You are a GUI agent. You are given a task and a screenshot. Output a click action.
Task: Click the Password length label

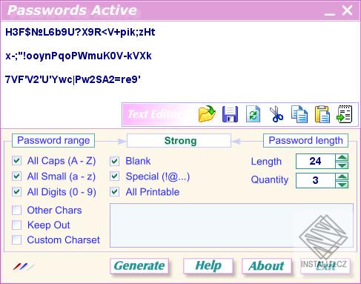(305, 140)
